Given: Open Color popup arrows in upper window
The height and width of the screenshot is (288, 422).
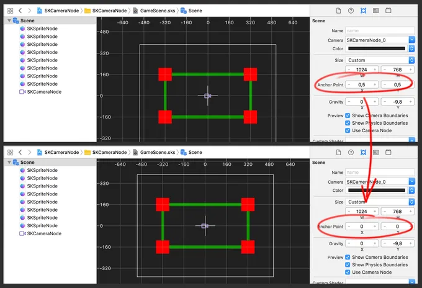Looking at the screenshot, I should pos(412,48).
